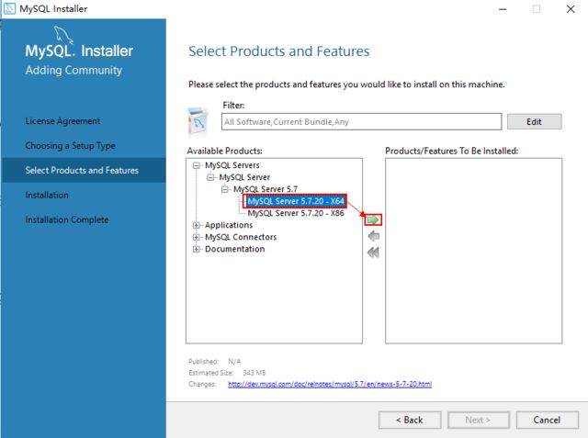Select the Documentation tree label

click(235, 249)
